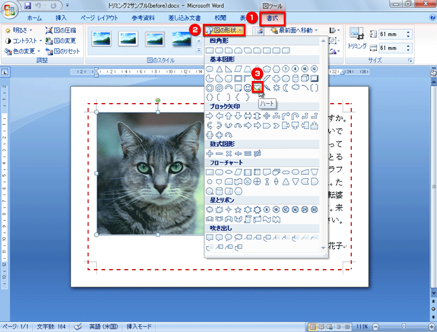Click the word count (文字数: 164)
The height and width of the screenshot is (332, 437).
[x=51, y=326]
